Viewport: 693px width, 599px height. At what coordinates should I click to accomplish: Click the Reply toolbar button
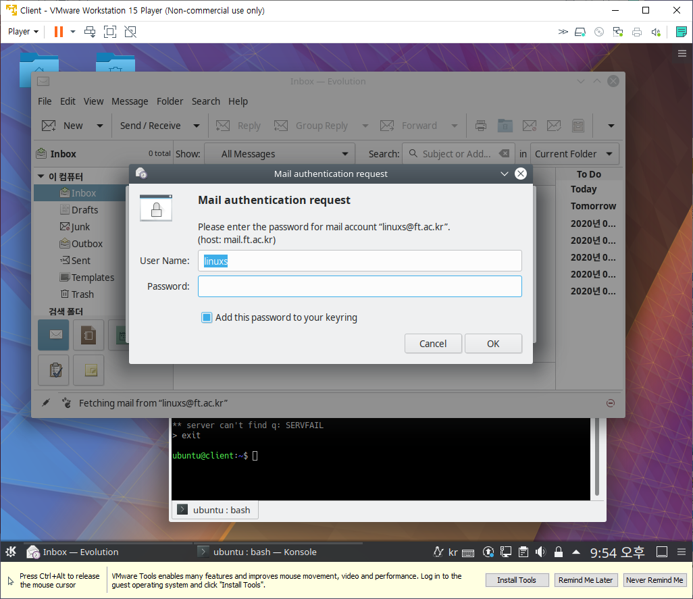238,126
